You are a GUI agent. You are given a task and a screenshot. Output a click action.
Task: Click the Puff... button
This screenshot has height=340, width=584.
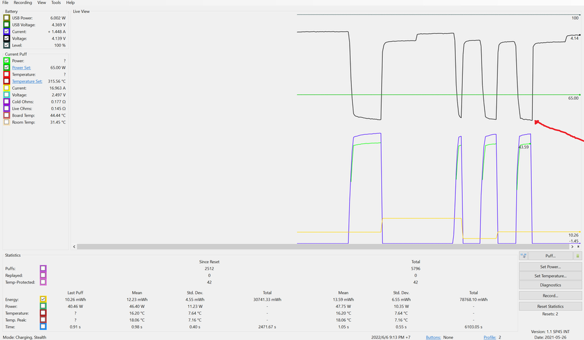click(x=550, y=256)
